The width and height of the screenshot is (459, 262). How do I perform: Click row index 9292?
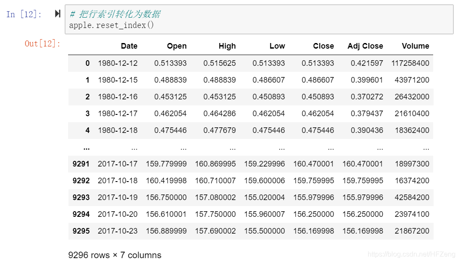click(x=81, y=181)
